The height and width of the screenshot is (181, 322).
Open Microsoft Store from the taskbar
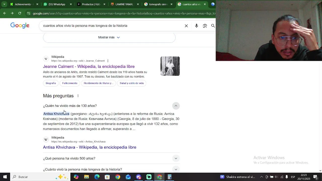click(107, 177)
